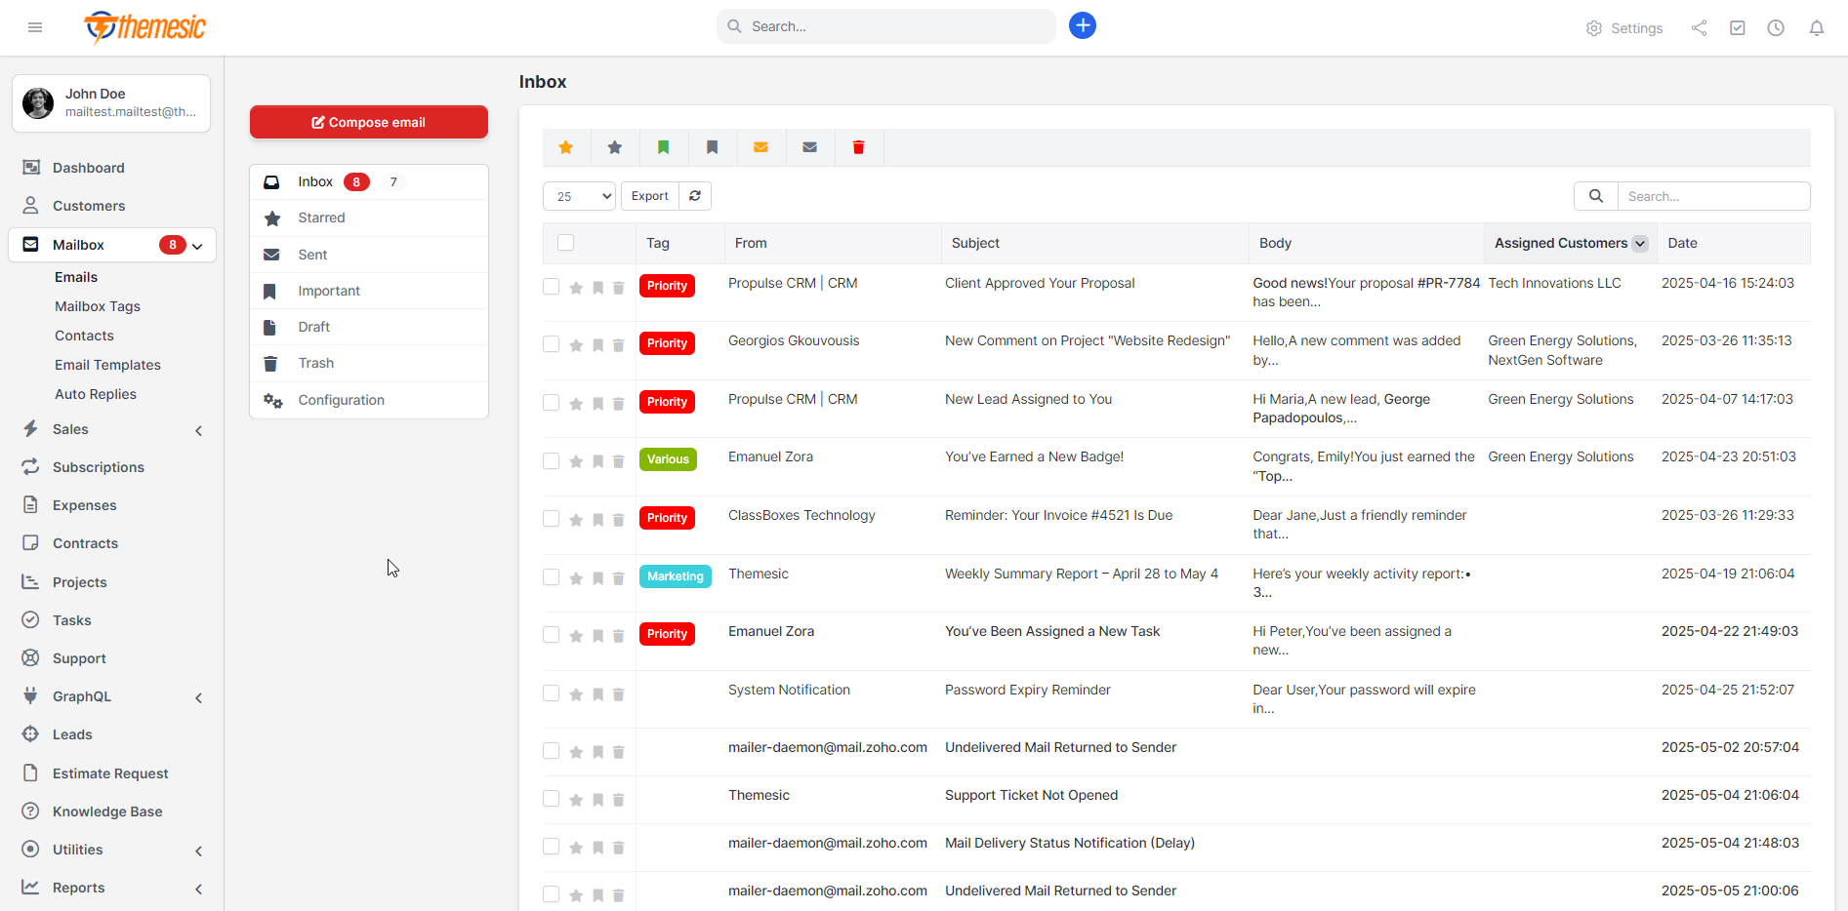Open the notifications bell icon
1848x911 pixels.
[1816, 27]
